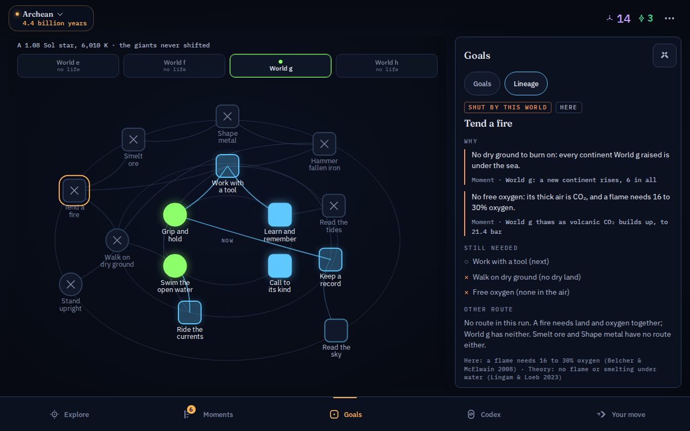Click the green Grip and hold node
This screenshot has width=690, height=431.
[x=175, y=215]
